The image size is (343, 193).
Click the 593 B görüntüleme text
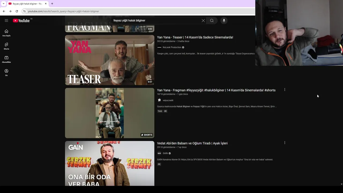[x=166, y=41]
